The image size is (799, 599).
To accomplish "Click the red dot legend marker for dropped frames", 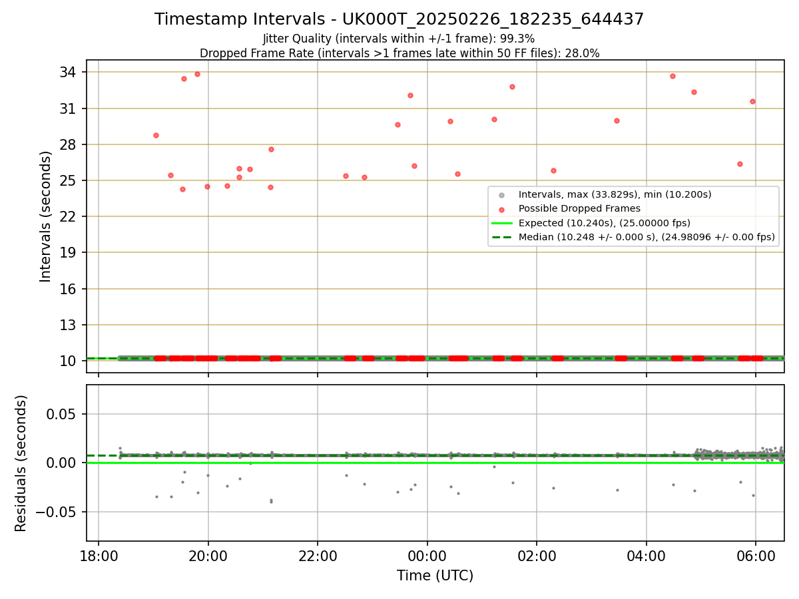I will point(502,209).
